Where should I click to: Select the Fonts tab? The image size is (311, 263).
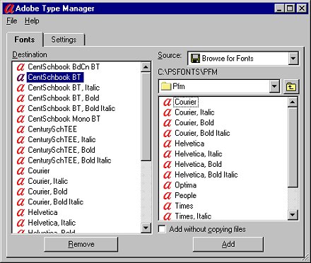pyautogui.click(x=25, y=40)
